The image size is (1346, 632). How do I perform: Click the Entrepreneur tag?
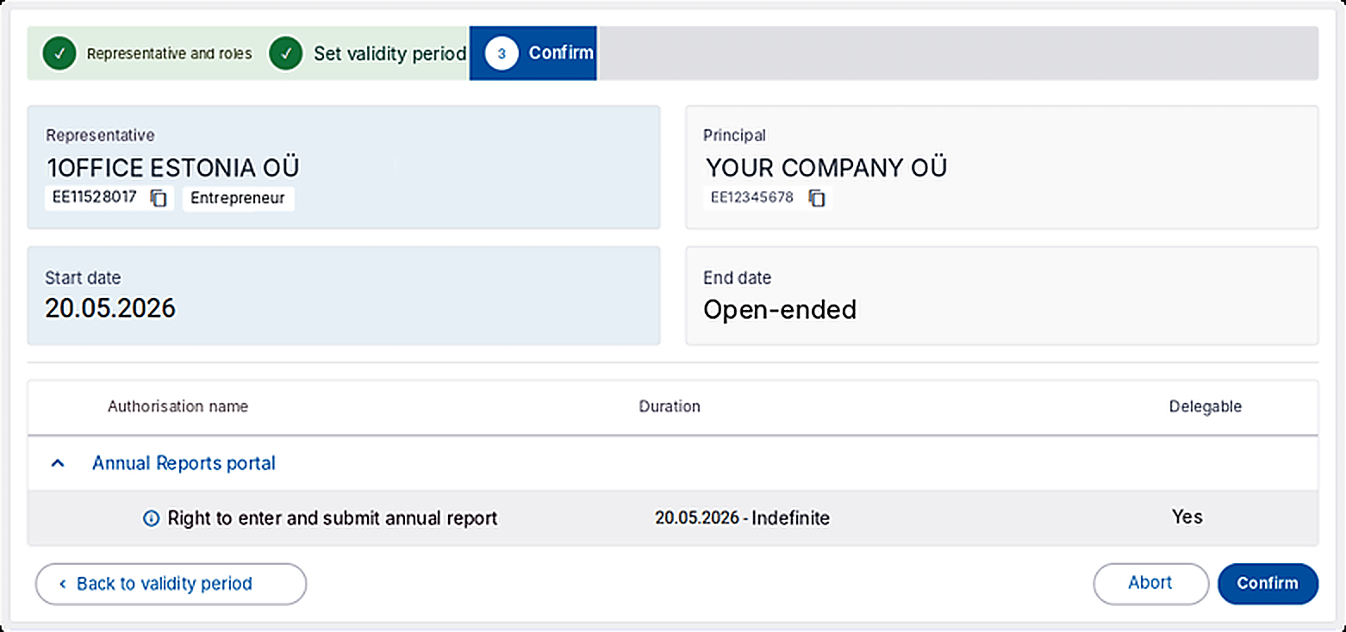(238, 198)
